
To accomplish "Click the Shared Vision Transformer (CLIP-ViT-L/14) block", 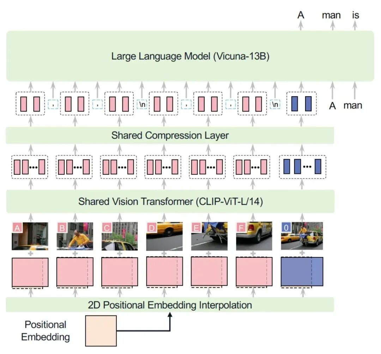I will 170,202.
